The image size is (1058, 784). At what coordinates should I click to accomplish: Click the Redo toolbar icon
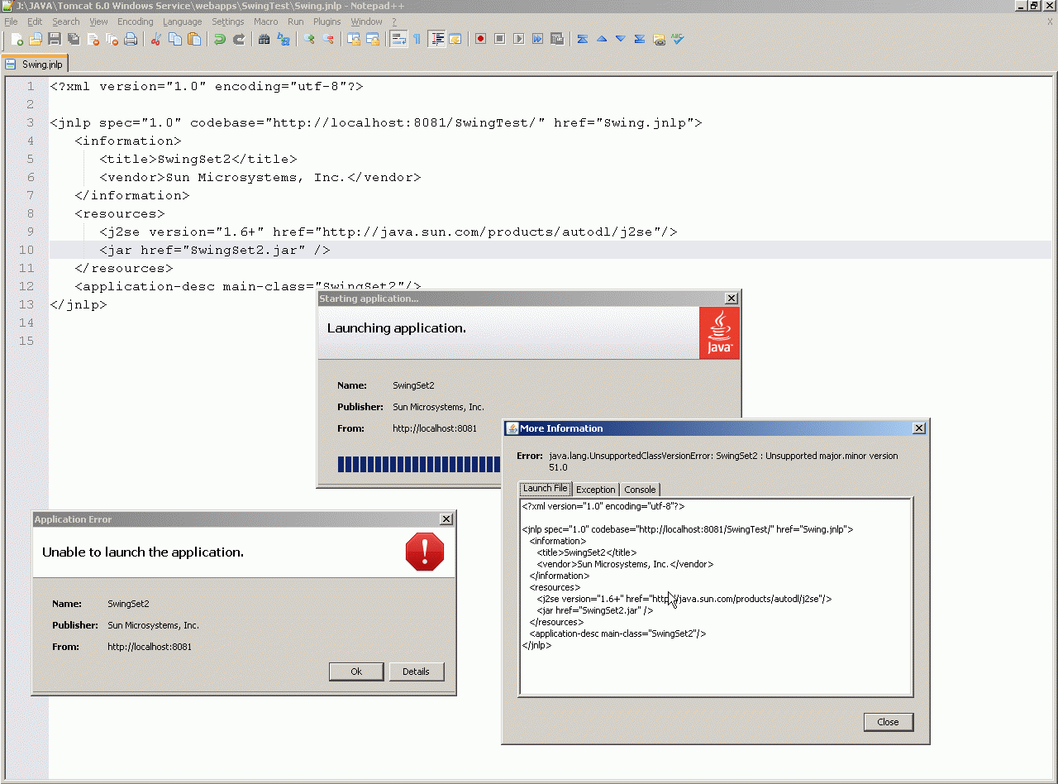point(238,39)
